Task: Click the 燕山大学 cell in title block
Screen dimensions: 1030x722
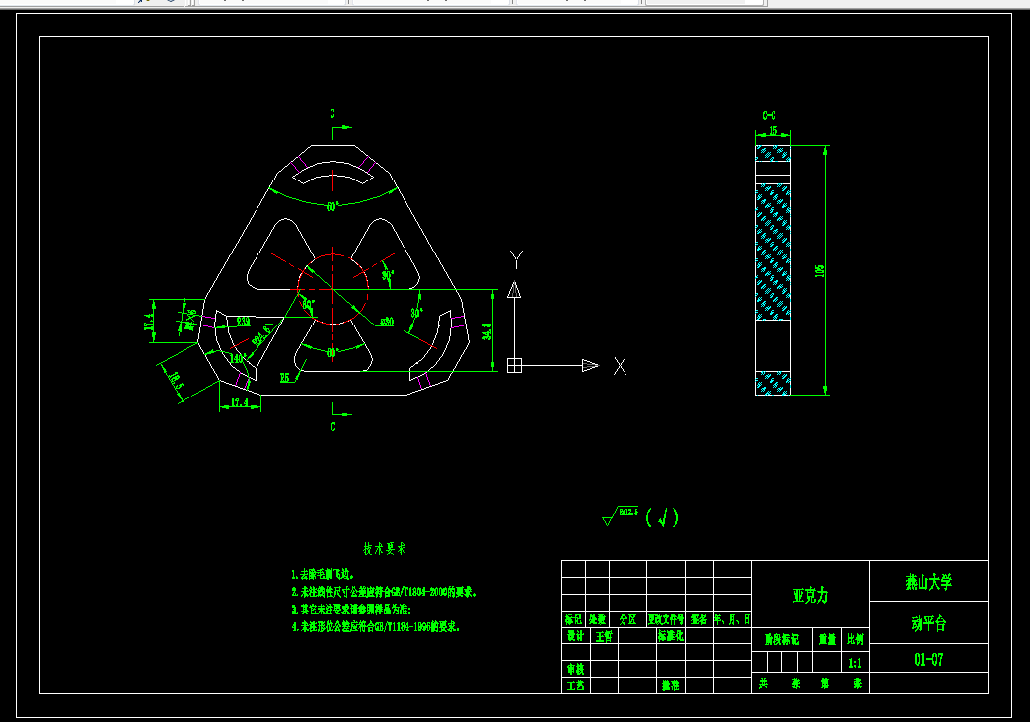Action: click(x=928, y=581)
